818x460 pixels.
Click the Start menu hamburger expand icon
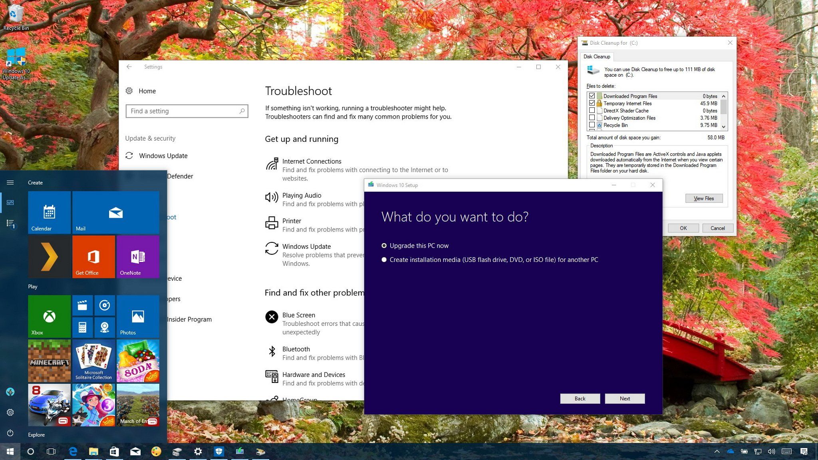point(10,182)
